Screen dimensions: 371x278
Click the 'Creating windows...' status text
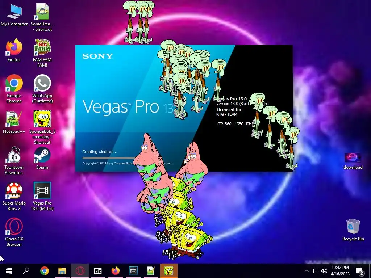pos(100,152)
